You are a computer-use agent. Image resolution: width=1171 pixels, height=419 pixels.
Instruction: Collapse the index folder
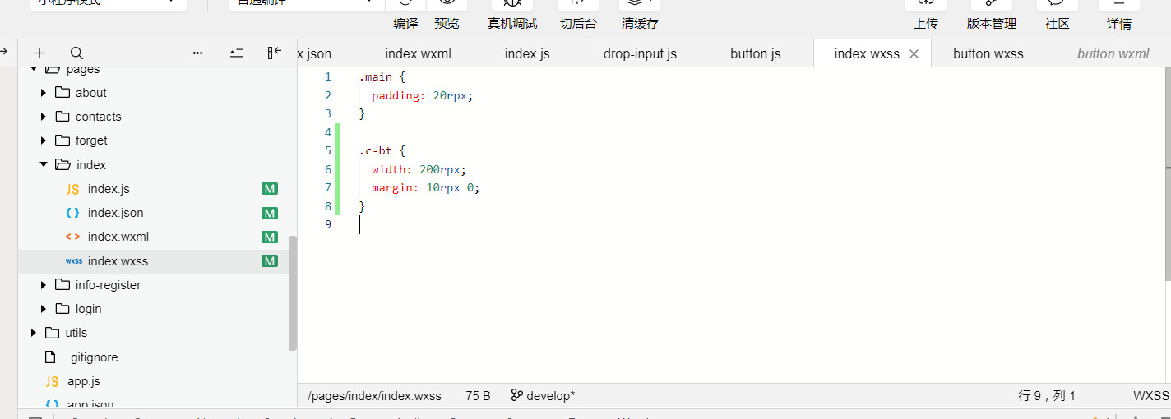[x=44, y=164]
